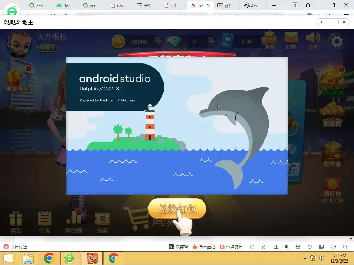354x265 pixels.
Task: Open the 领红包 red envelope icon
Action: pyautogui.click(x=332, y=190)
